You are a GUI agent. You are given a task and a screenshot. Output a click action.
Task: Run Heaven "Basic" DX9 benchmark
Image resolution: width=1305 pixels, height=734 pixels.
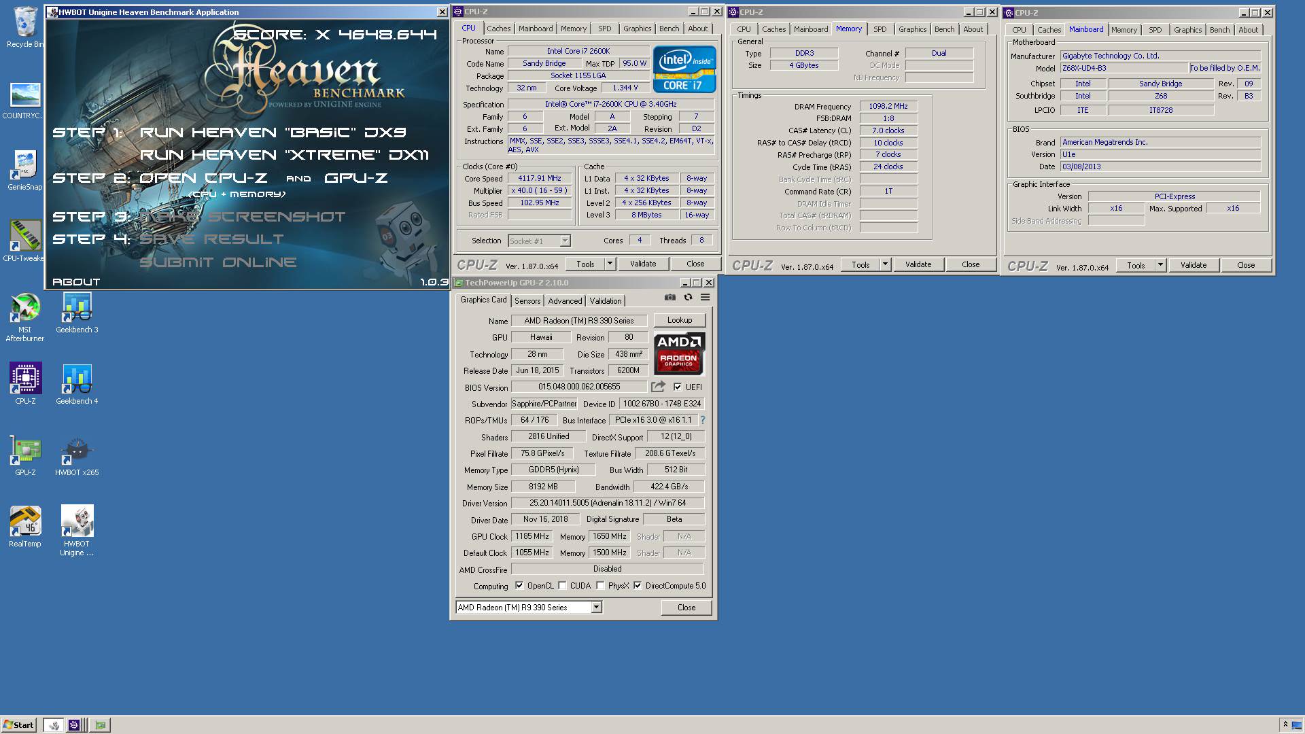point(273,133)
